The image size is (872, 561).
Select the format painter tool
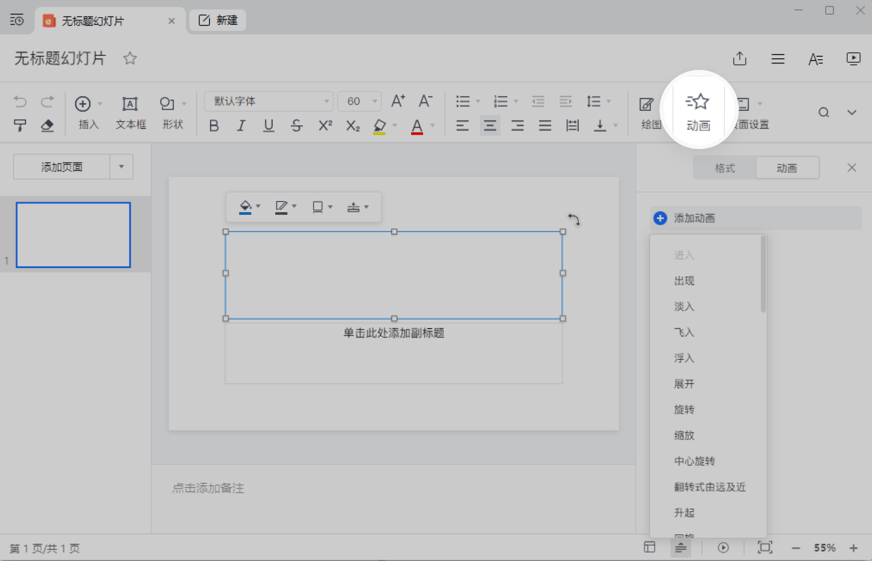20,126
